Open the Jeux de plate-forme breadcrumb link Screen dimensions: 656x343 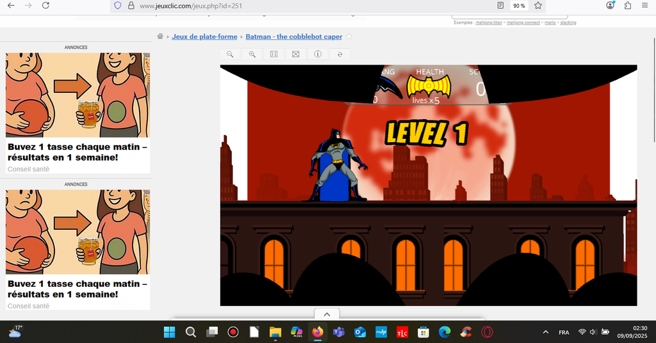(204, 36)
